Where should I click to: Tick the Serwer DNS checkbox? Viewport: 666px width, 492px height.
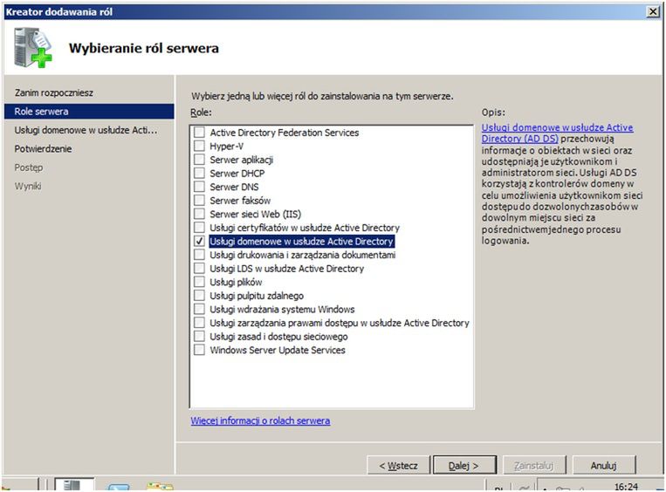(x=199, y=187)
